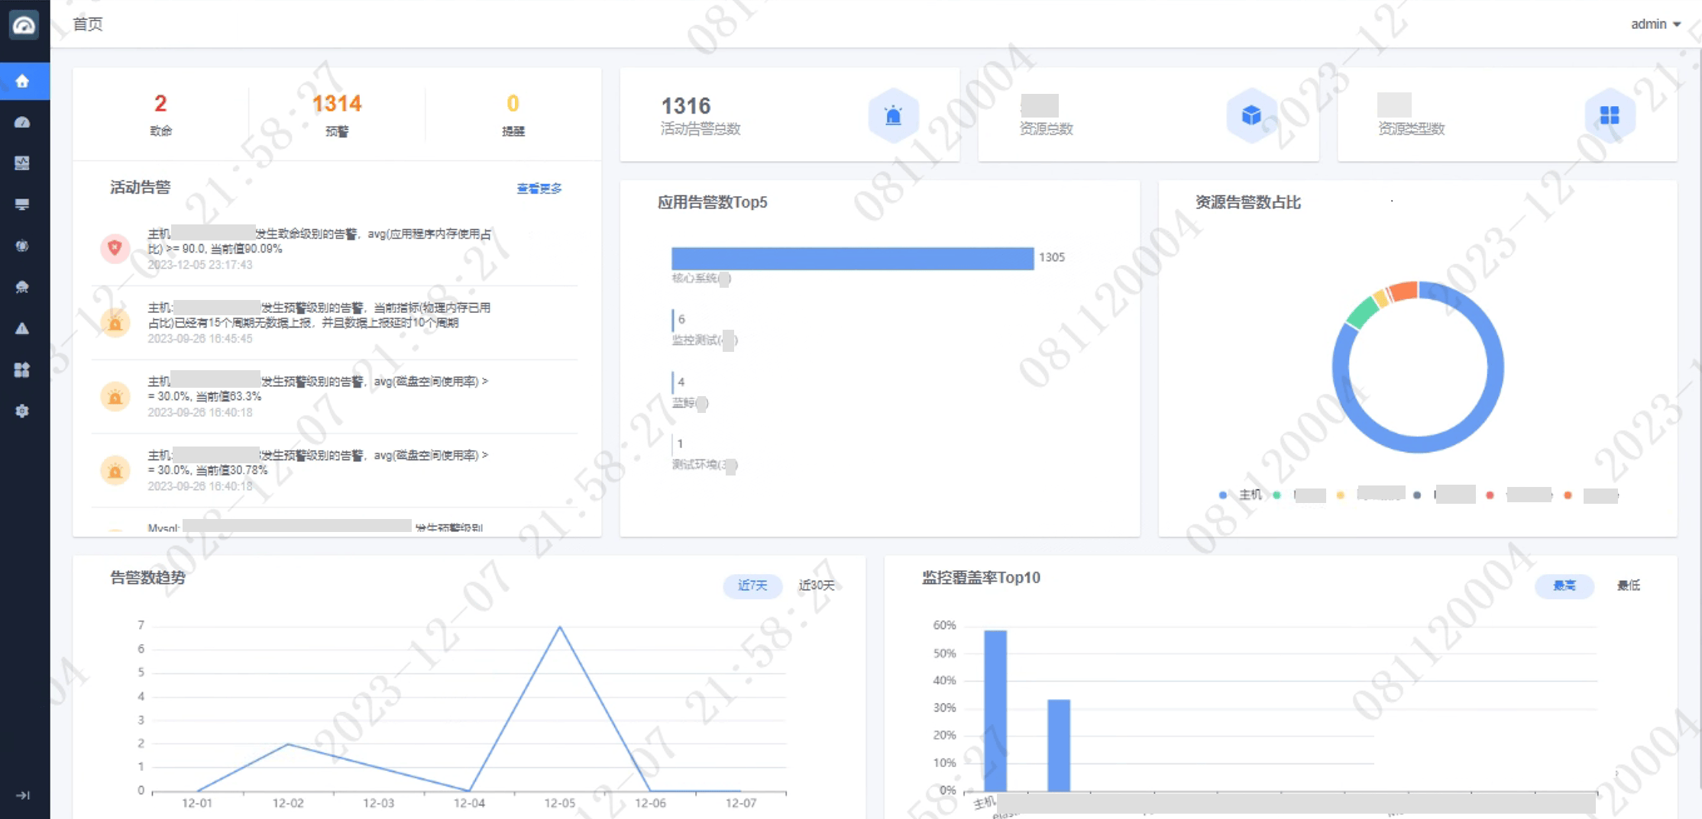The width and height of the screenshot is (1702, 819).
Task: Click orange alarm icon of the 30.78% alert
Action: (x=115, y=470)
